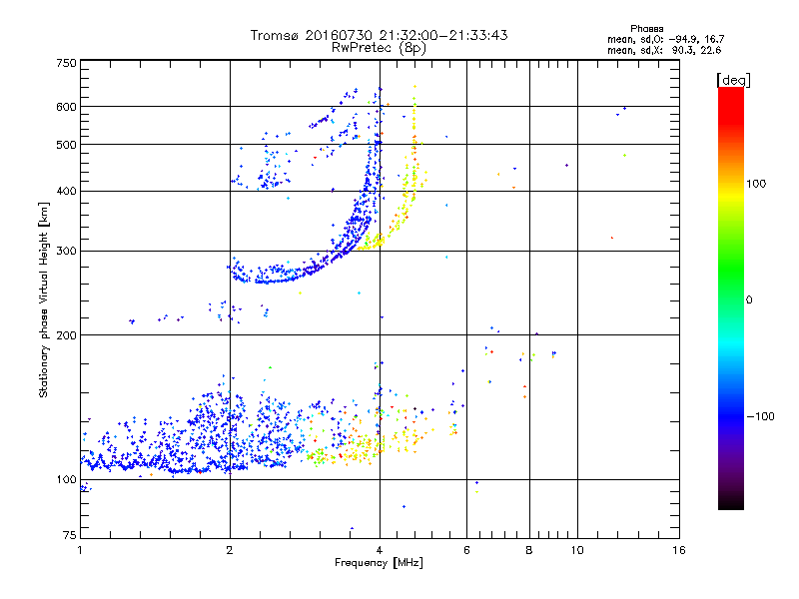Click the x-axis tick label '6'
This screenshot has height=599, width=799.
pos(466,550)
